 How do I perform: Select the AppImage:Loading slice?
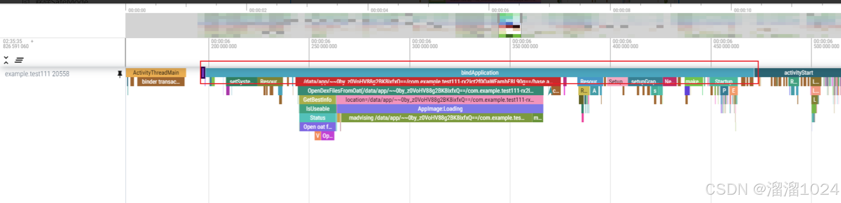coord(440,109)
